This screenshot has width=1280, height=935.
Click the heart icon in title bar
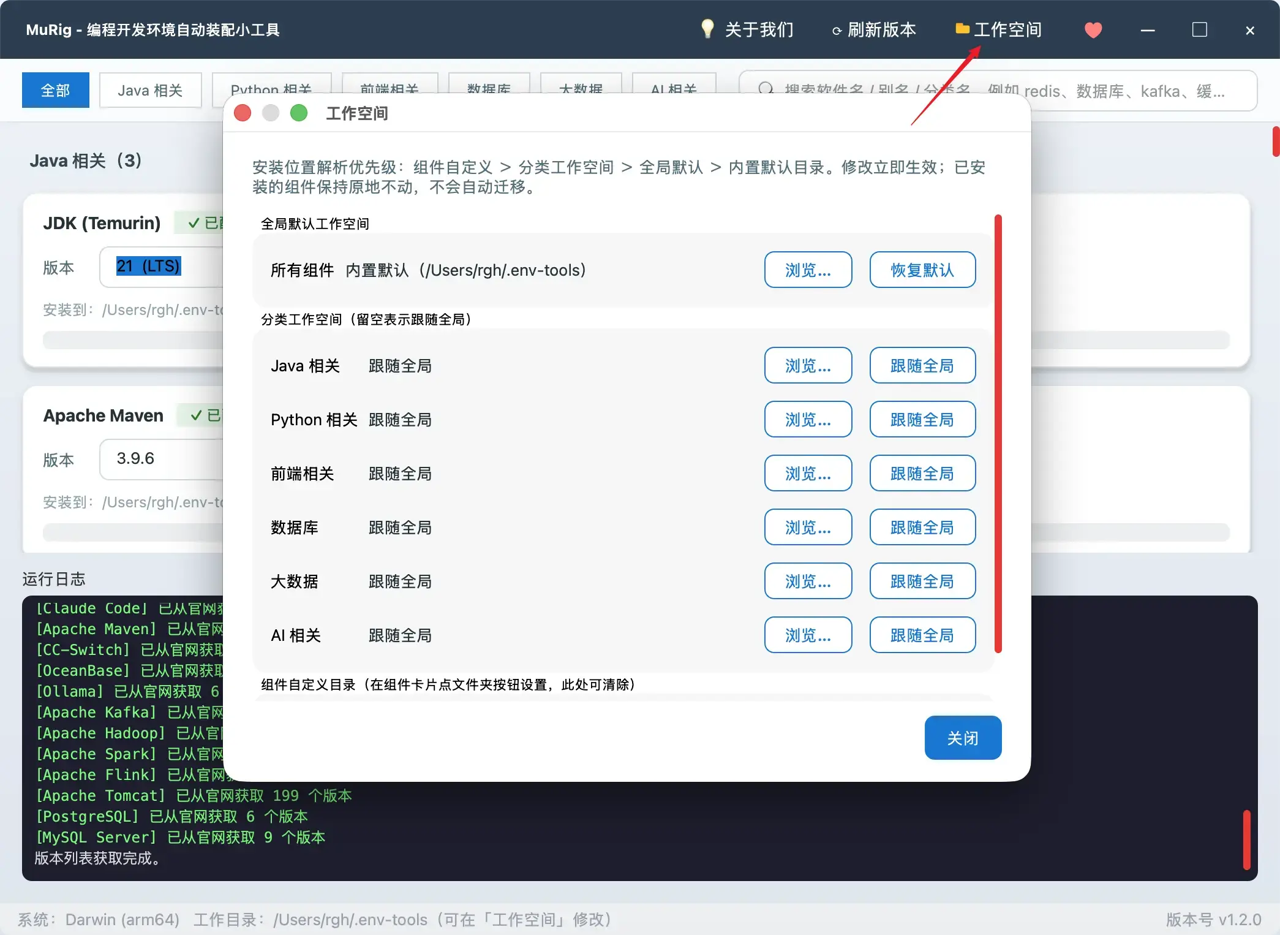[1093, 29]
